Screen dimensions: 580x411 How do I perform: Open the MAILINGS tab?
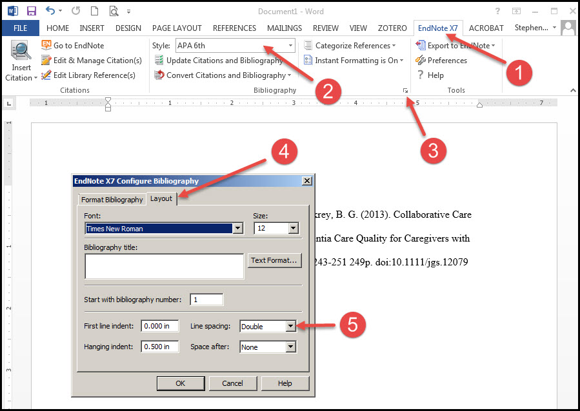point(285,28)
